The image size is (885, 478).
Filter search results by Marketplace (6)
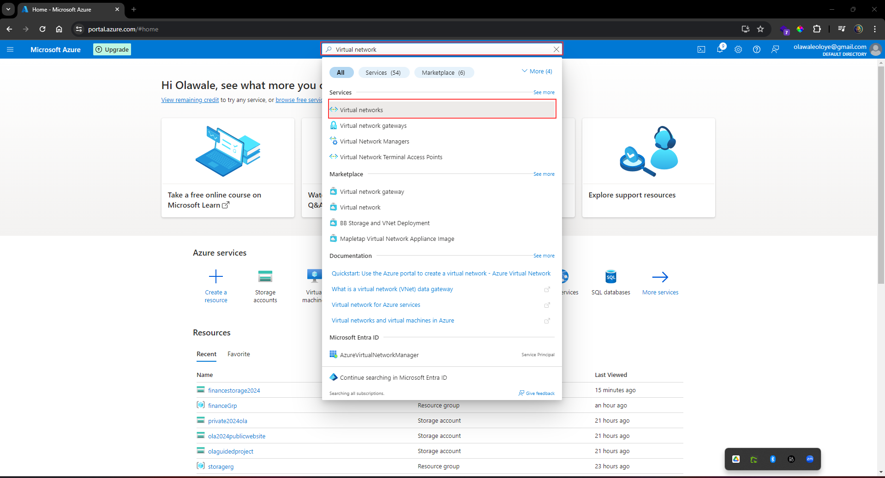443,72
